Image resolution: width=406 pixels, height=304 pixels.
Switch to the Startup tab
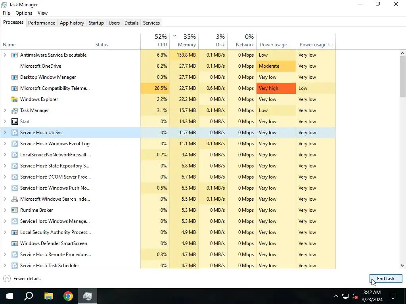click(96, 23)
